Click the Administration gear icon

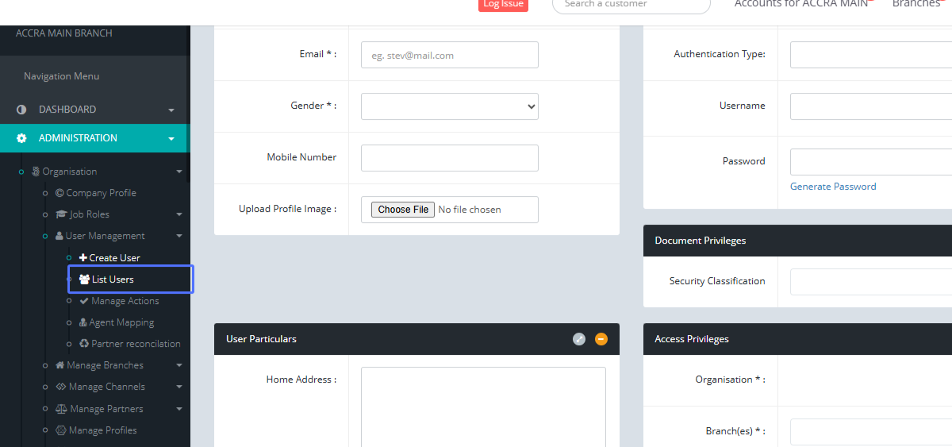[x=21, y=138]
